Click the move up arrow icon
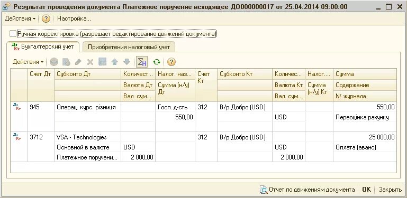 point(114,62)
